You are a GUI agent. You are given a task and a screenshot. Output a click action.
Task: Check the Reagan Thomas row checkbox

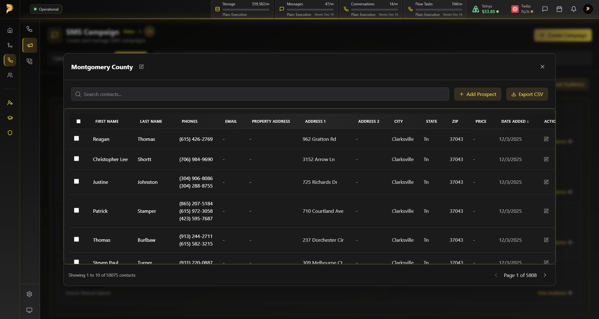point(76,138)
